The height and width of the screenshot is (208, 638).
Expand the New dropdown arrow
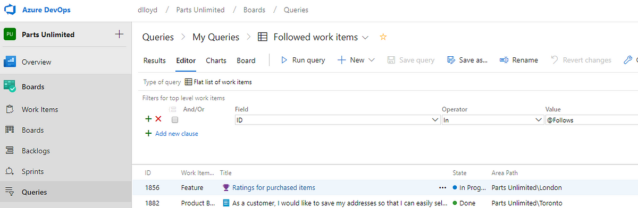372,60
